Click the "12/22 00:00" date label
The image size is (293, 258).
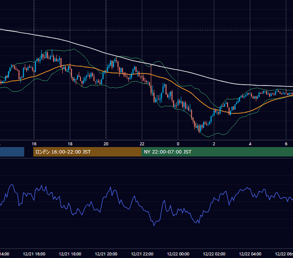[178, 254]
